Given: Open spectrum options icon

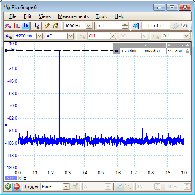Looking at the screenshot, I should pos(36,26).
